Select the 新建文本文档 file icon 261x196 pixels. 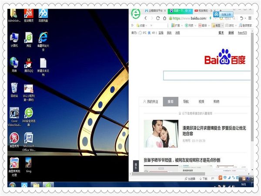[x=43, y=67]
